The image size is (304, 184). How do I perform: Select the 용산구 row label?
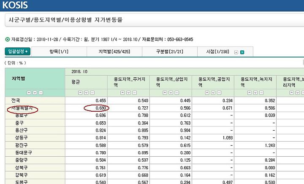[22, 130]
